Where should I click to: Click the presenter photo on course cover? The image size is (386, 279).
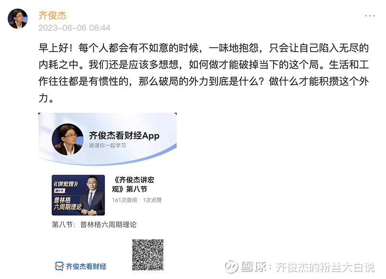tap(92, 196)
